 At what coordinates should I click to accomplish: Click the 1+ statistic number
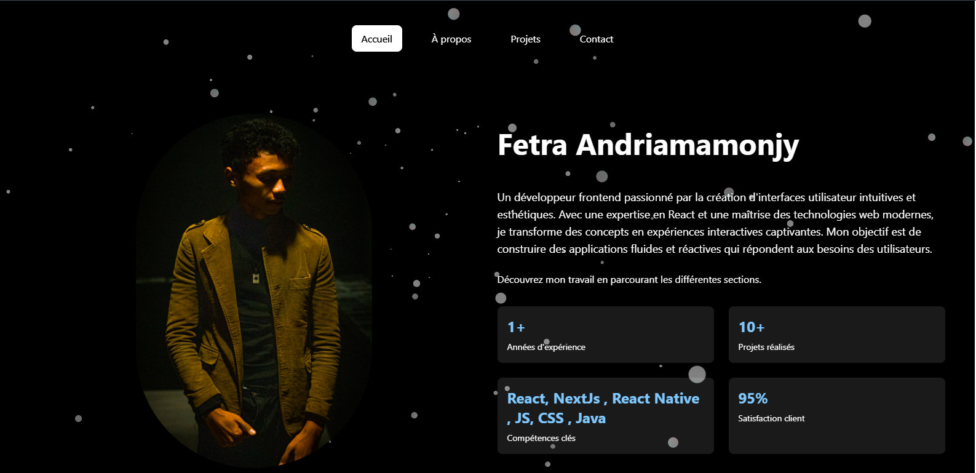(x=516, y=327)
